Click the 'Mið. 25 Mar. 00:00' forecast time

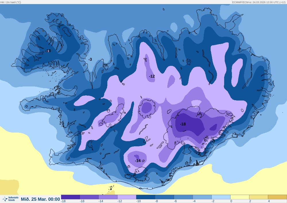40,199
